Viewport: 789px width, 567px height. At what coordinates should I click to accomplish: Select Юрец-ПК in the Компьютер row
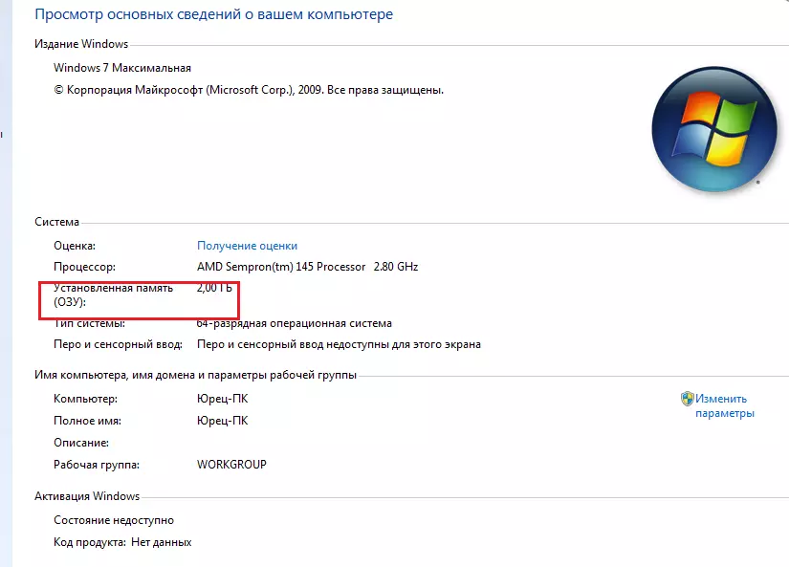click(x=222, y=399)
